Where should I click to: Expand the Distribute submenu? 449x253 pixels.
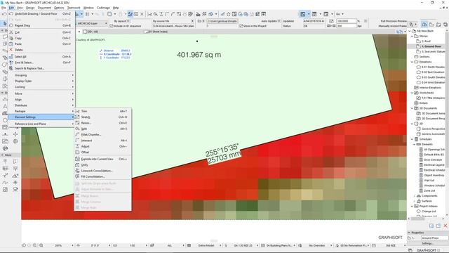pos(41,105)
